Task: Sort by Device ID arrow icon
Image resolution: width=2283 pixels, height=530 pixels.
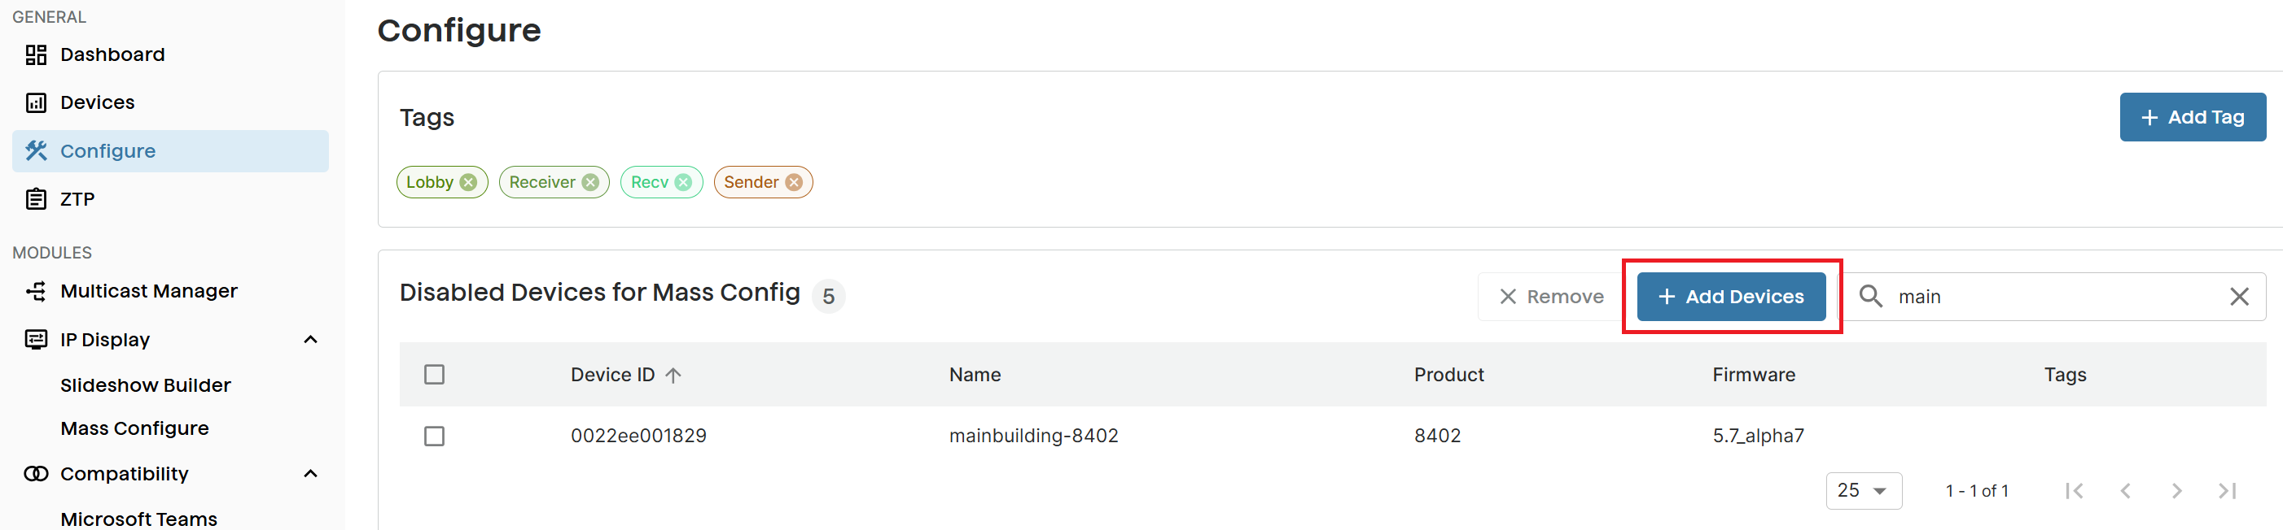Action: [673, 376]
